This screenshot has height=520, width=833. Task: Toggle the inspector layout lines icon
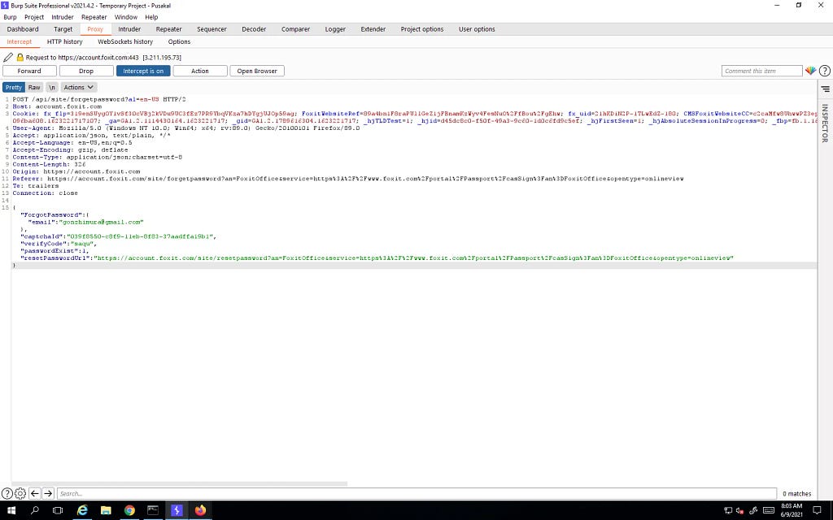pyautogui.click(x=825, y=89)
